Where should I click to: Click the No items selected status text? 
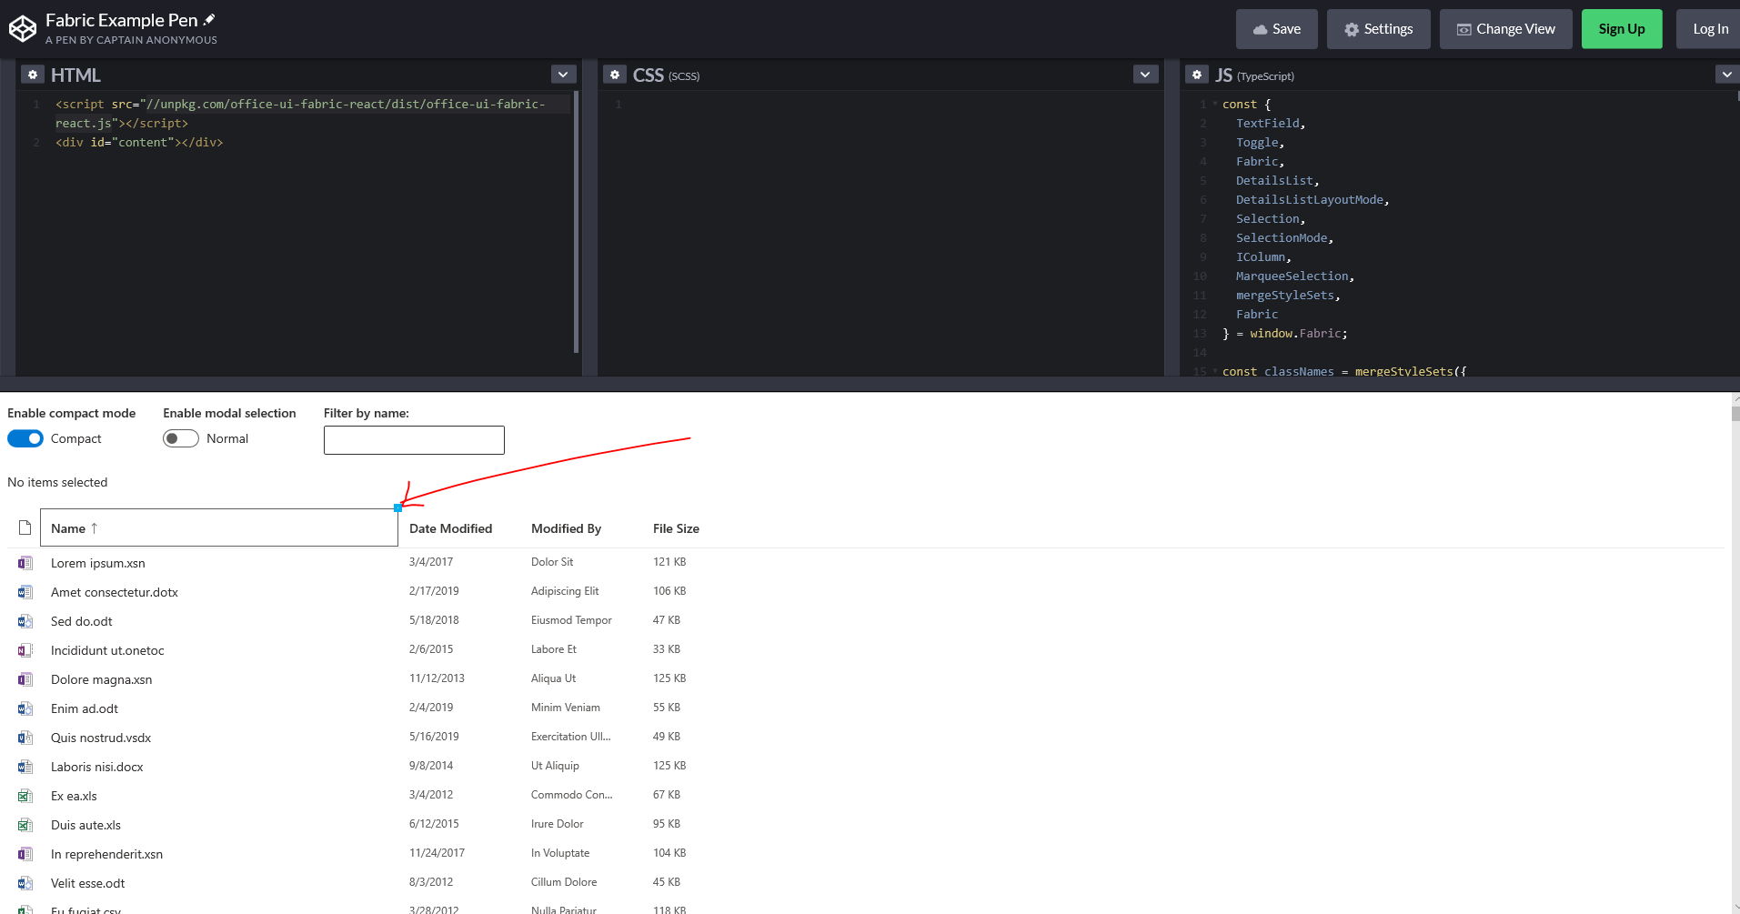tap(57, 482)
